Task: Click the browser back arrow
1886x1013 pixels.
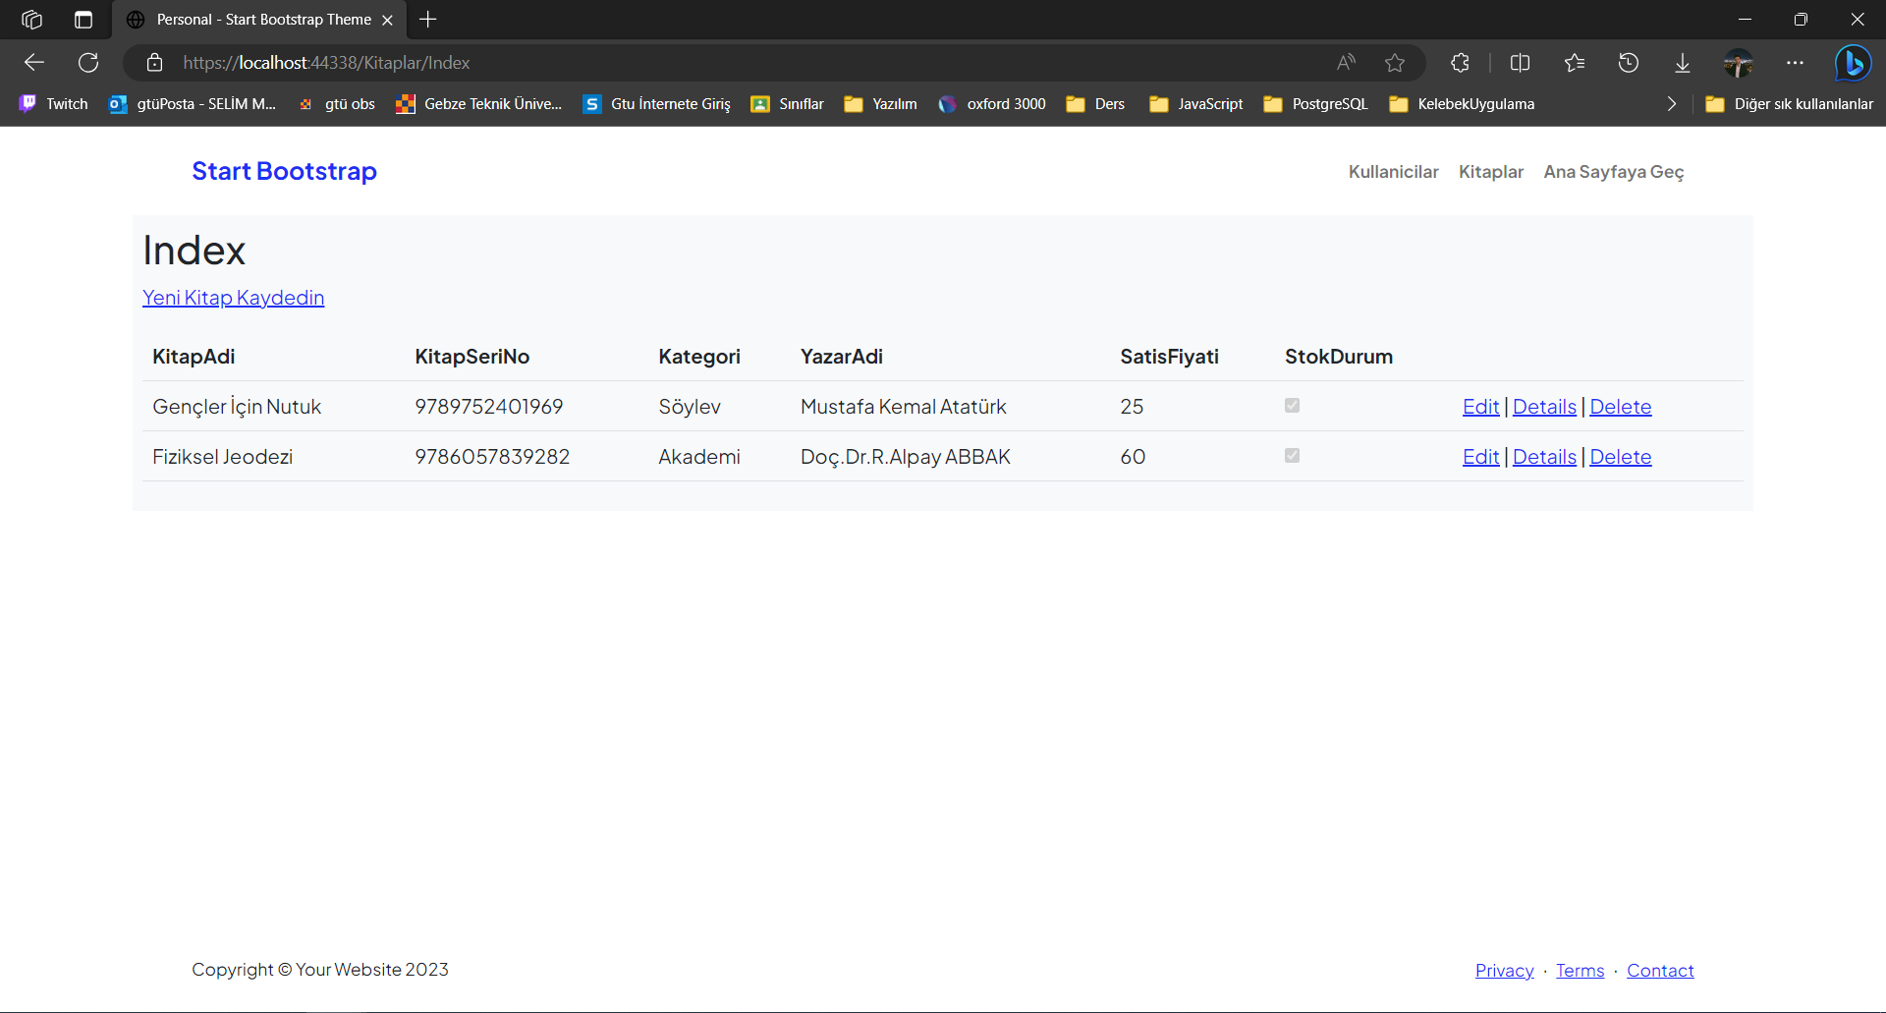Action: 34,63
